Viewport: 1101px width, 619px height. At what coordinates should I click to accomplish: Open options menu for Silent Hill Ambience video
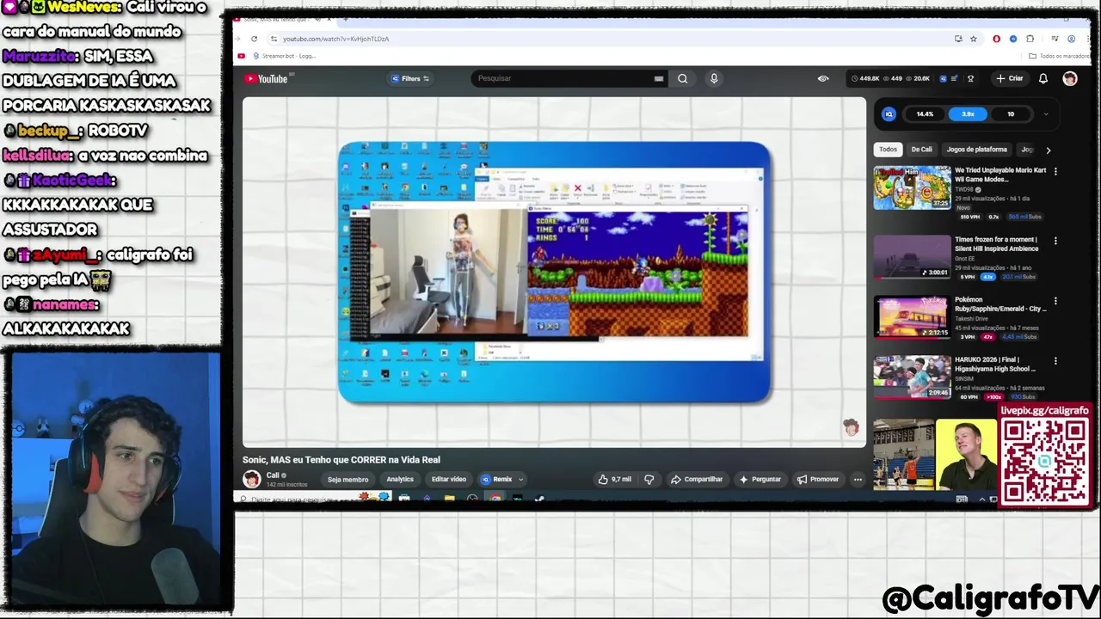pyautogui.click(x=1055, y=241)
